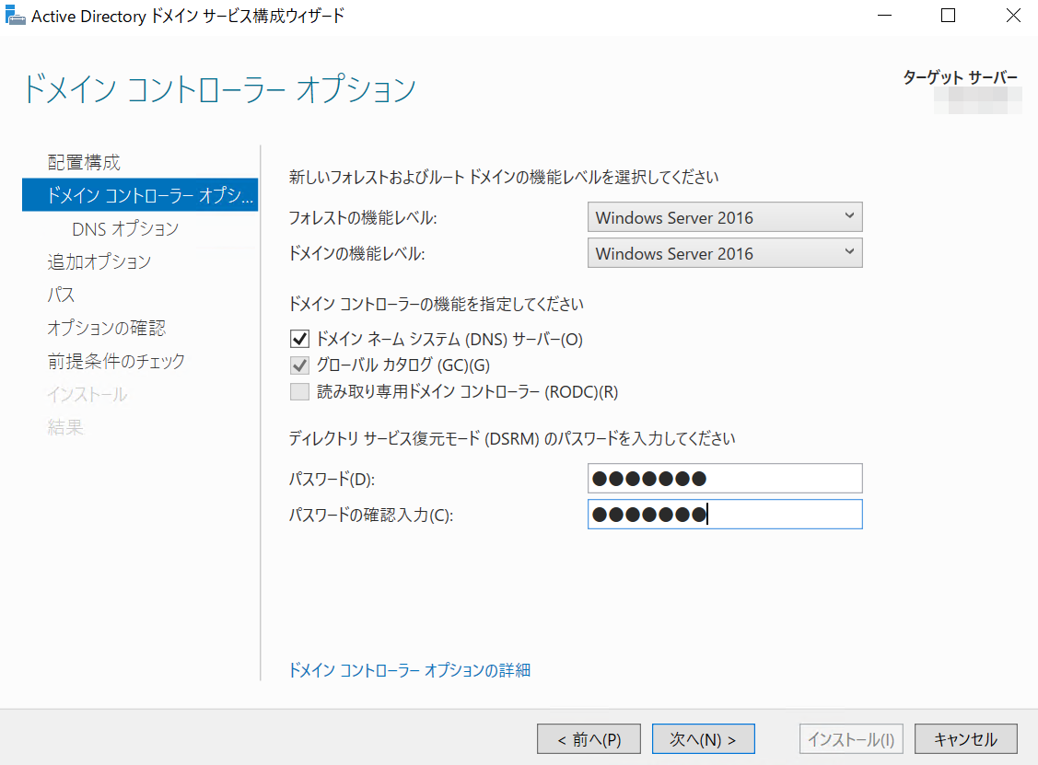Select DNS オプション in the sidebar

(x=125, y=229)
